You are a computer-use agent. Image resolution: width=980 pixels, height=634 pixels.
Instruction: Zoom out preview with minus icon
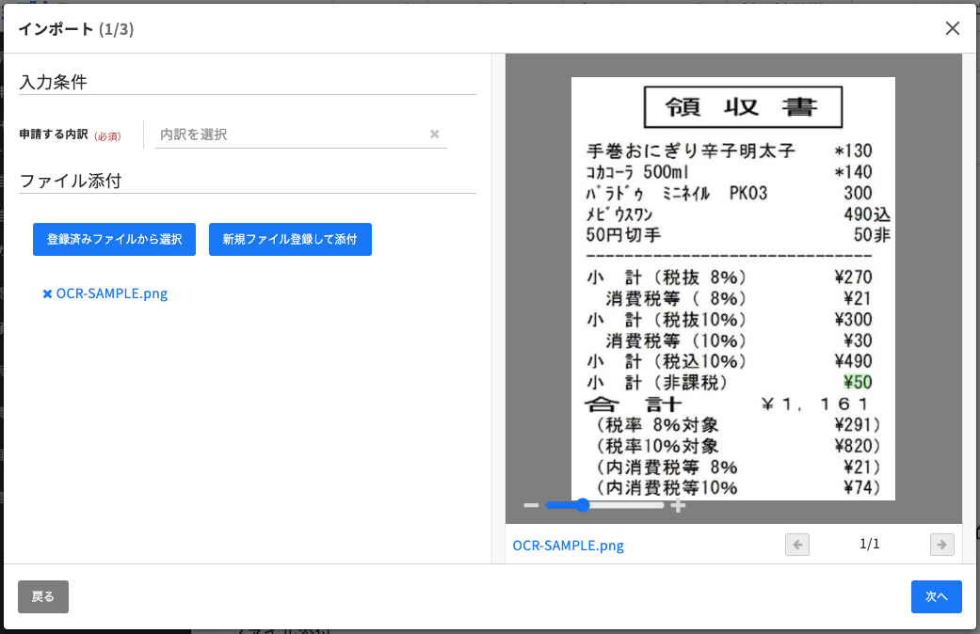click(x=531, y=505)
